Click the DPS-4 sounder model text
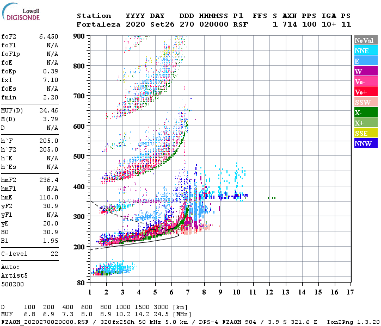The image size is (381, 326). 208,322
